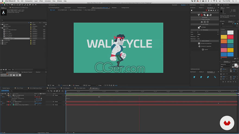Toggle visibility of WALK CYCLE layer

pyautogui.click(x=1, y=102)
